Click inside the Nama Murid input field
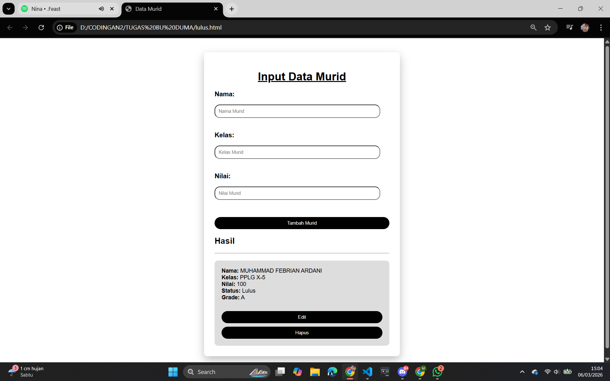The image size is (610, 381). (x=297, y=111)
